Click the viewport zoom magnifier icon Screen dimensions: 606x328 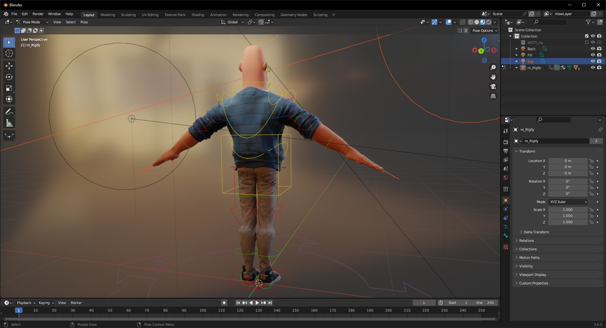click(493, 67)
